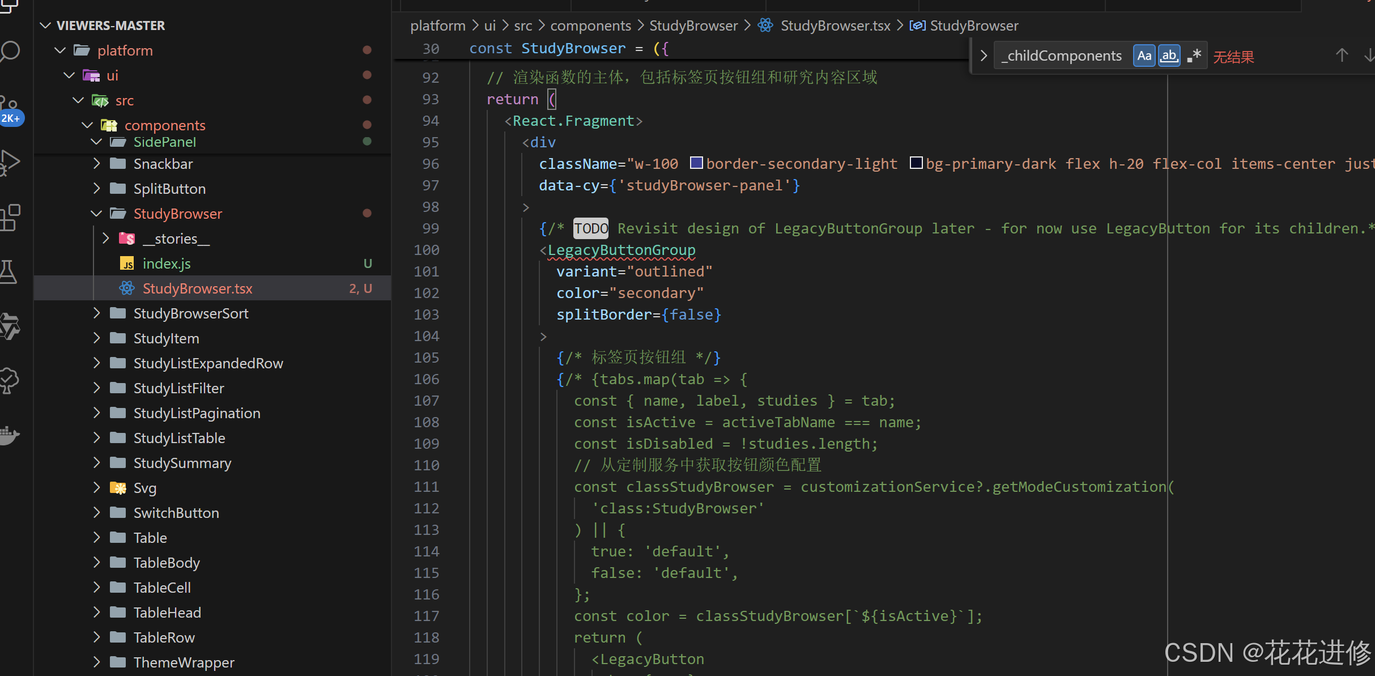Expand the StudyListTable folder
Image resolution: width=1375 pixels, height=676 pixels.
tap(96, 438)
